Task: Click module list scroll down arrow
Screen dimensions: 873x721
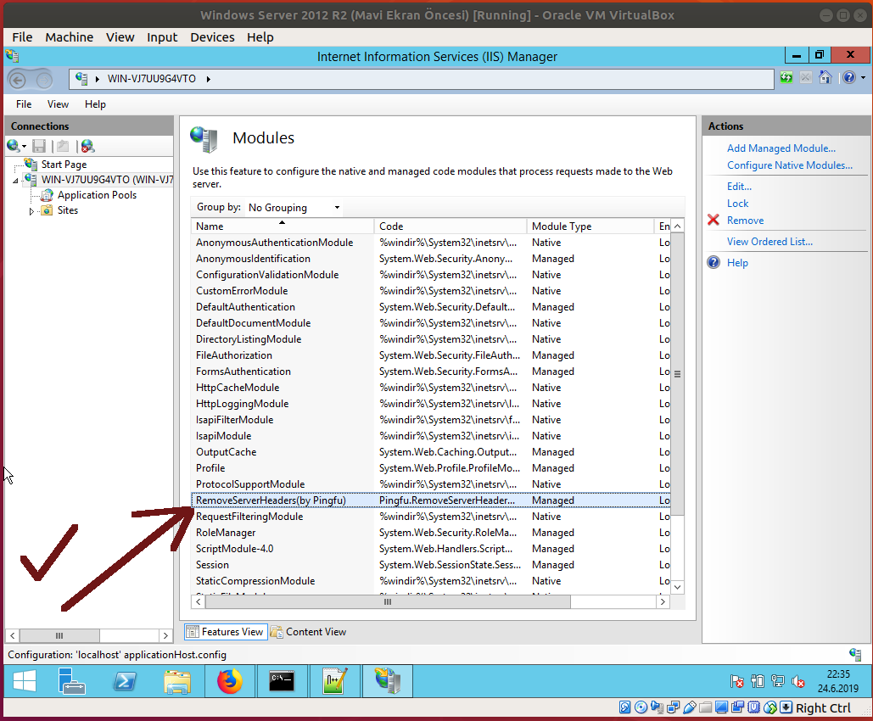Action: 677,587
